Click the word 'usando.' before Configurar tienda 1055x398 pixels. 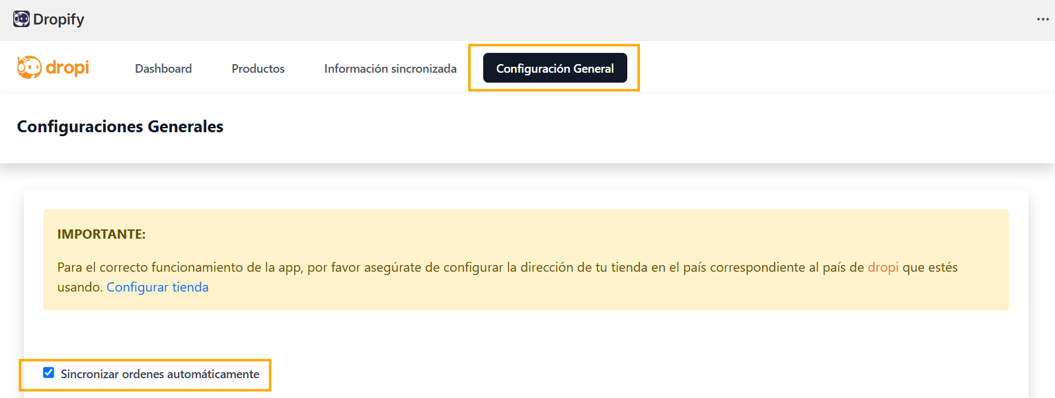pyautogui.click(x=80, y=287)
